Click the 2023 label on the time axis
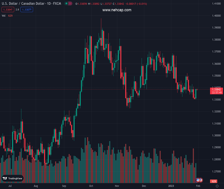The image size is (224, 189). [171, 186]
